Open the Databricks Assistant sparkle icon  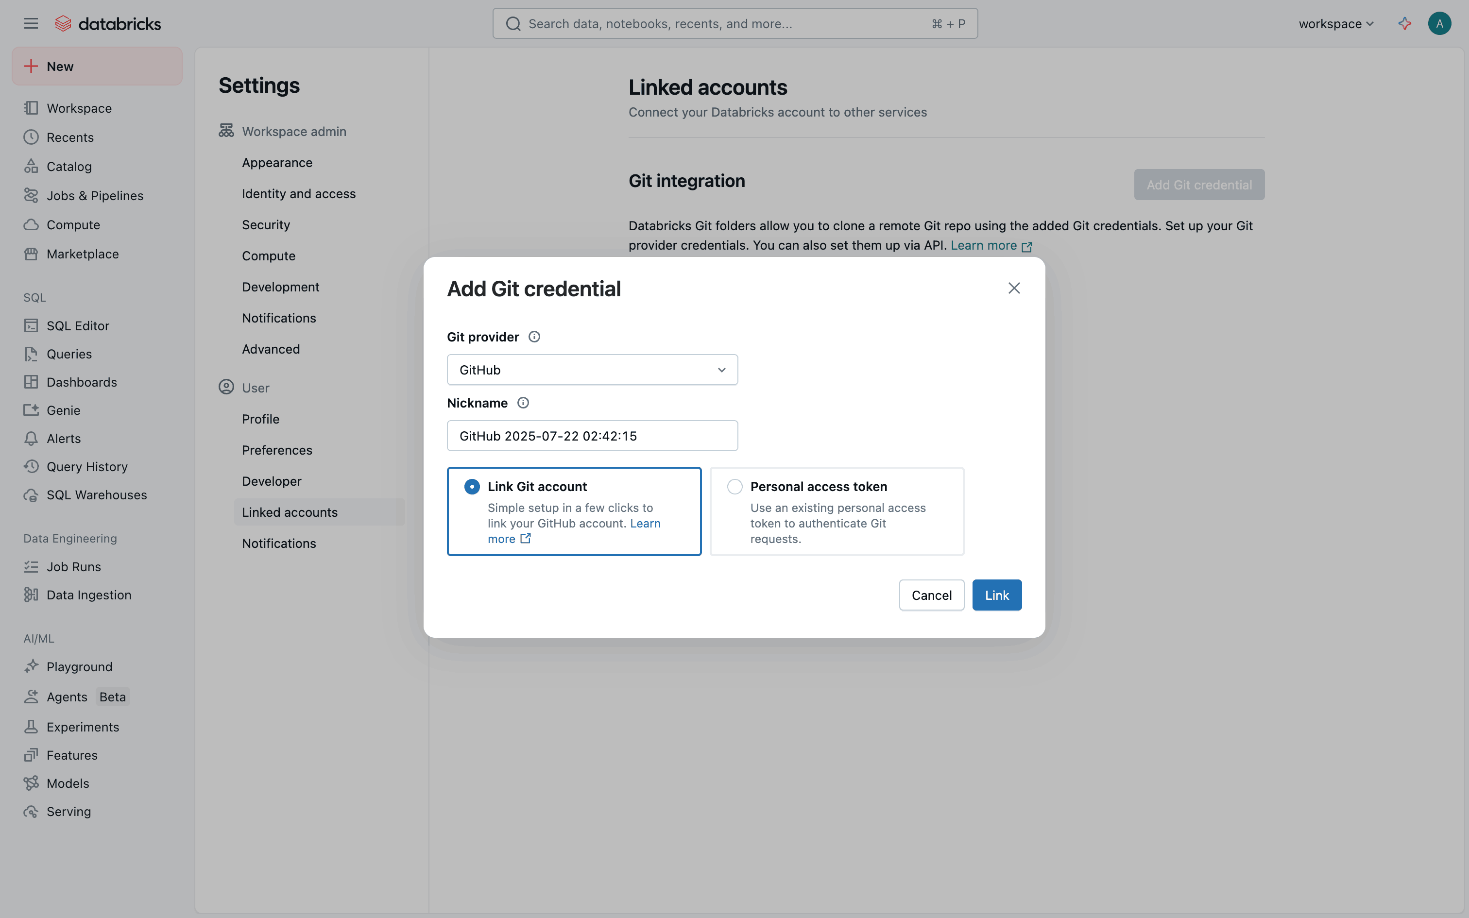[1404, 24]
